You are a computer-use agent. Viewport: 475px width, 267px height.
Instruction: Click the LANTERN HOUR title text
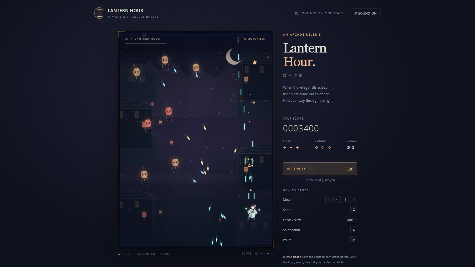click(126, 10)
